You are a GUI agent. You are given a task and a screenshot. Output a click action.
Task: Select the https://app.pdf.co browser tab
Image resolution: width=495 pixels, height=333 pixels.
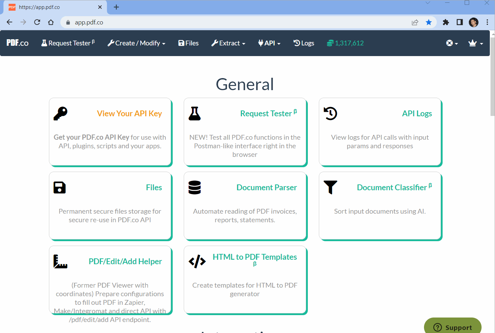coord(55,7)
